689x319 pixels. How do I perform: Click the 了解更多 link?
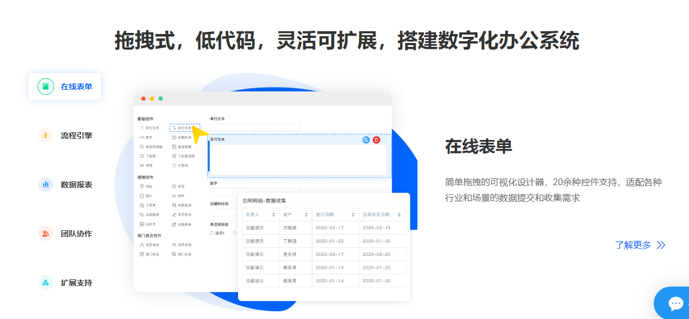pos(633,245)
